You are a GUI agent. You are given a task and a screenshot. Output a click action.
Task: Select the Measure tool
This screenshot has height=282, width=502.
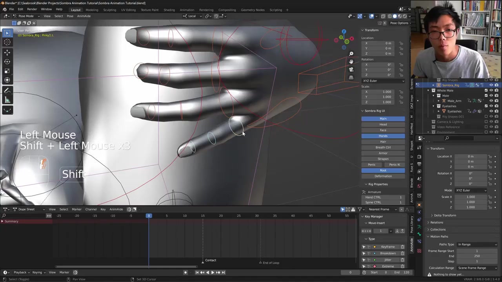tap(7, 100)
